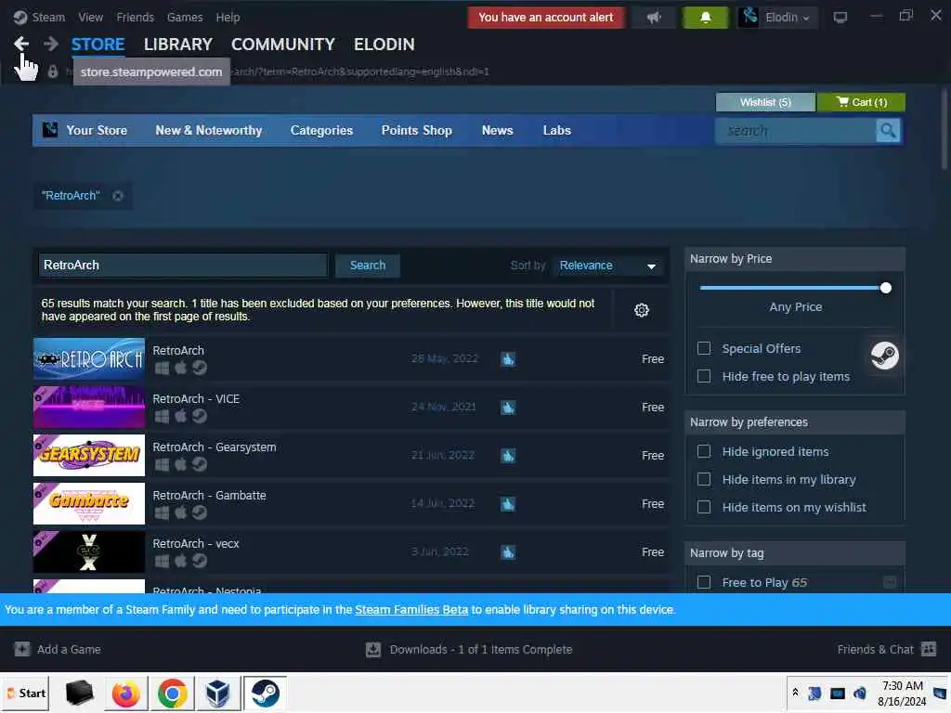Viewport: 951px width, 713px height.
Task: Click the store search box
Action: [796, 130]
